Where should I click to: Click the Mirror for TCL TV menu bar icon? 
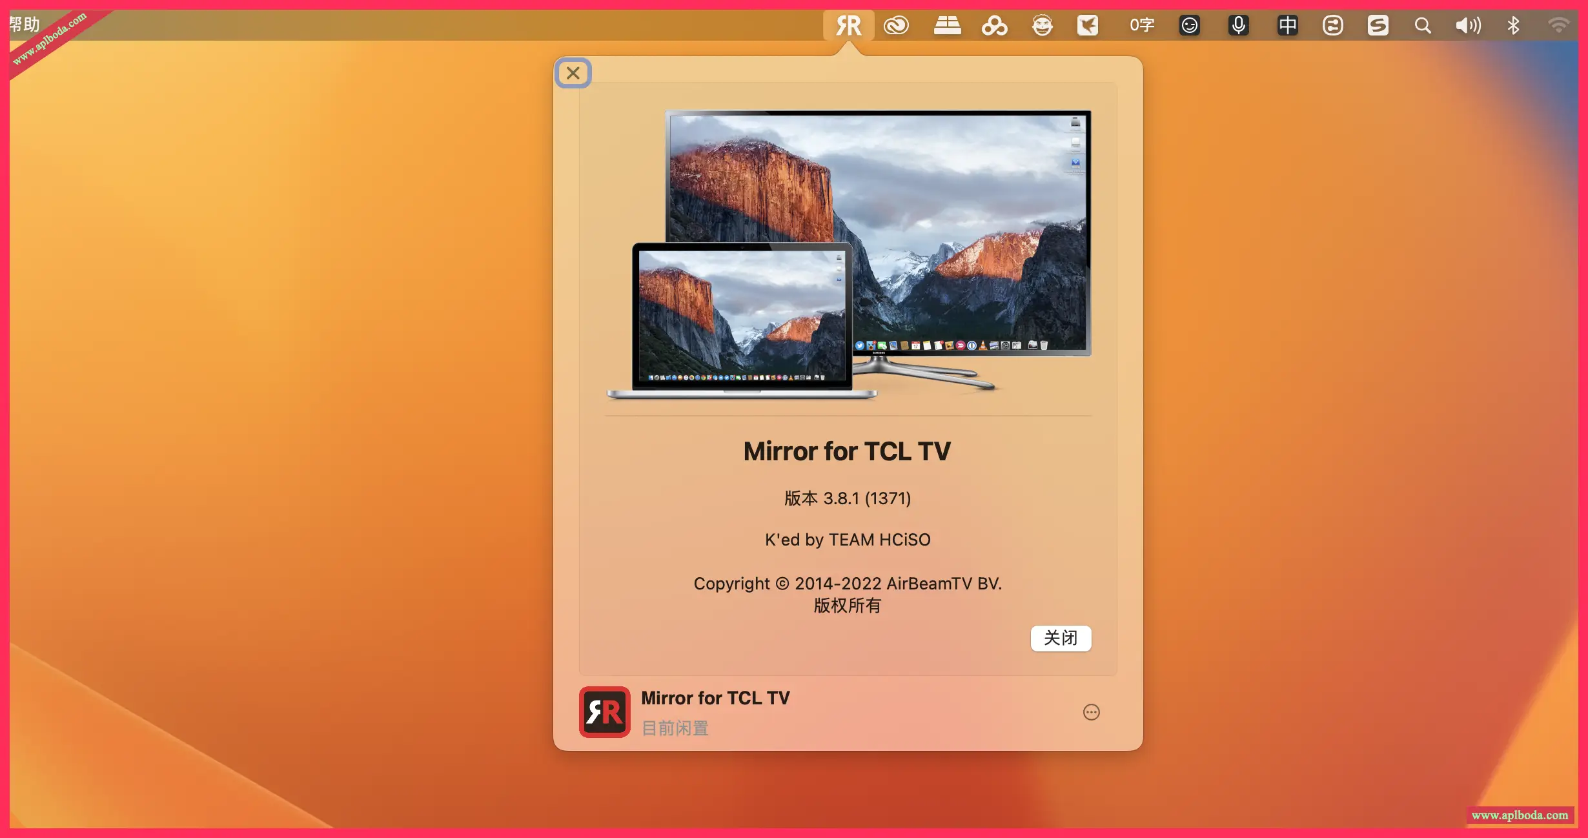tap(848, 25)
